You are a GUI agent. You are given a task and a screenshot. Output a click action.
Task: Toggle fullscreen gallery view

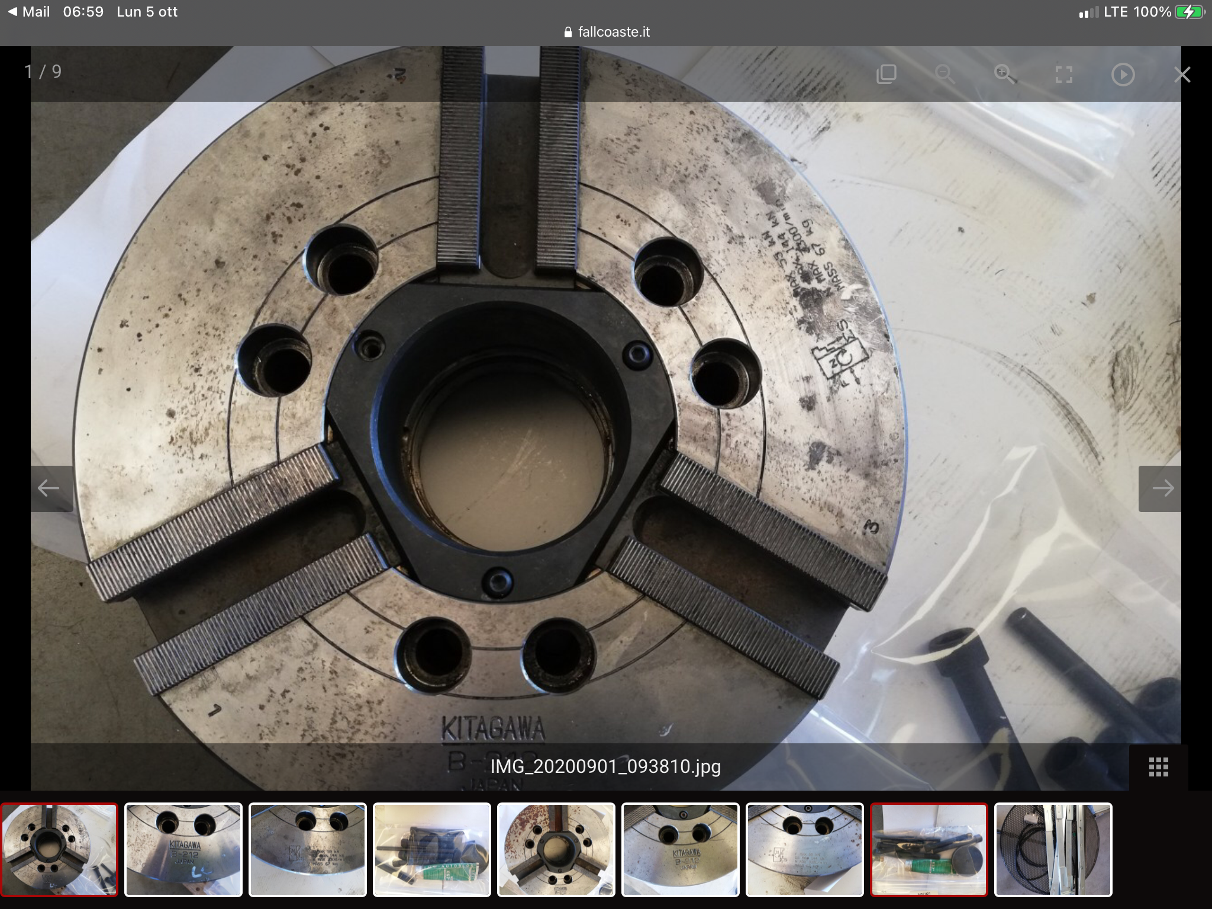pos(1063,75)
